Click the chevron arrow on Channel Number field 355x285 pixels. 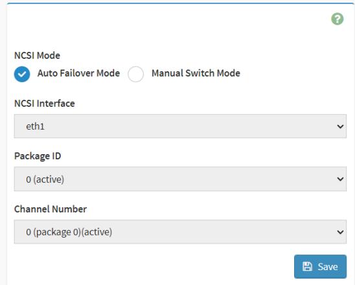pos(340,232)
